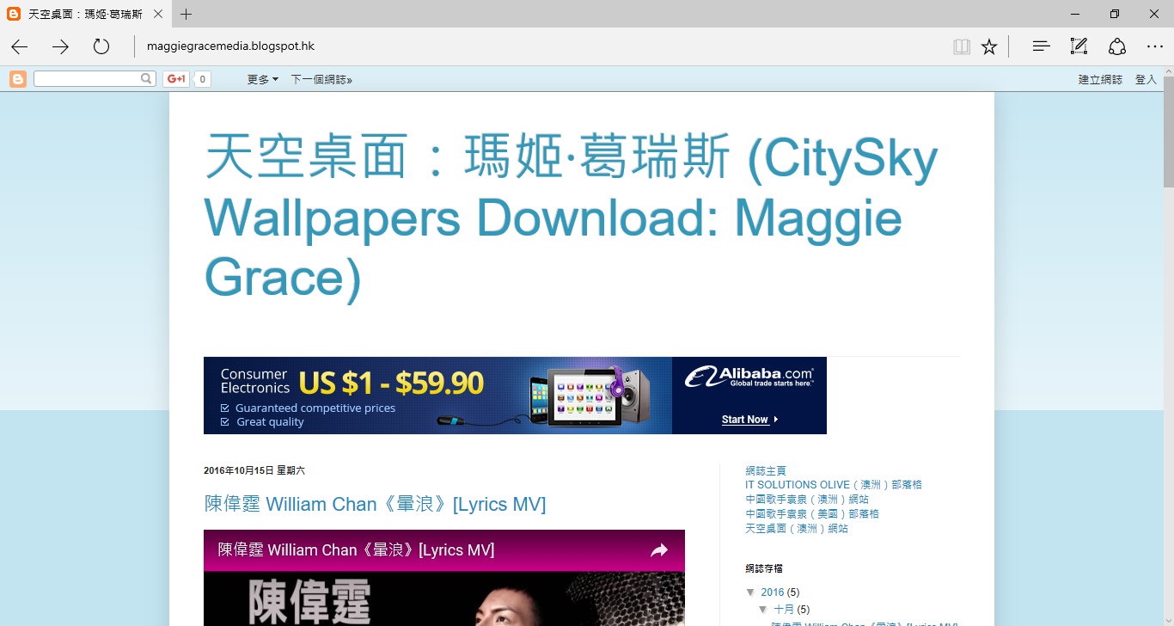Make a Web Note pen icon

[x=1079, y=46]
